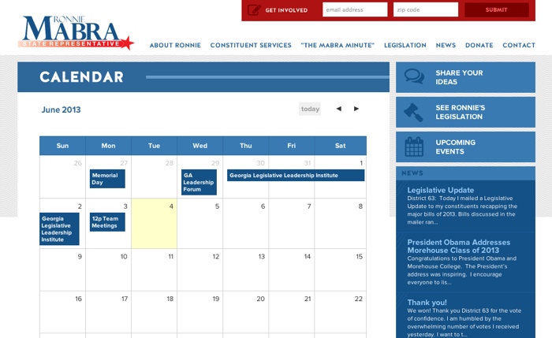The image size is (552, 338).
Task: Click the Sun column header
Action: (x=62, y=146)
